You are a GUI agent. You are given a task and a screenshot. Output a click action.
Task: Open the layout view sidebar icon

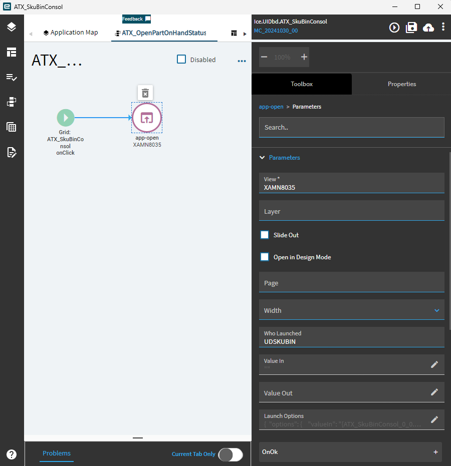[12, 52]
